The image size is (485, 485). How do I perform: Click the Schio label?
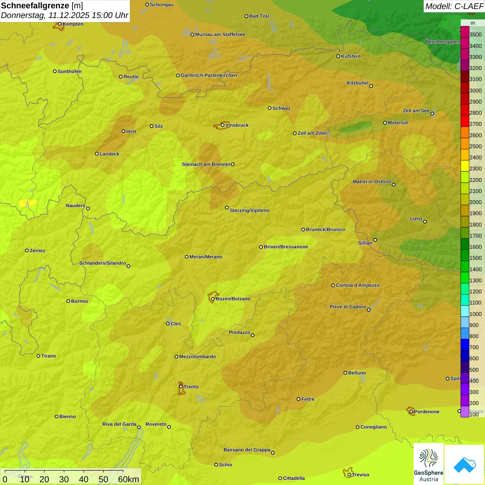point(226,465)
